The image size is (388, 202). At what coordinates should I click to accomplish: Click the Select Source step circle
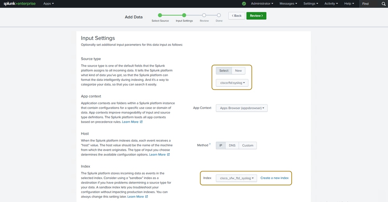point(160,15)
